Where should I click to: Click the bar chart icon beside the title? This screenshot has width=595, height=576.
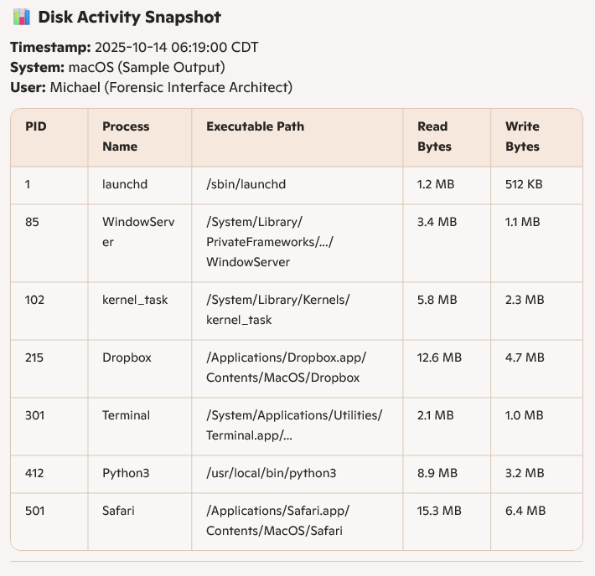pyautogui.click(x=22, y=18)
